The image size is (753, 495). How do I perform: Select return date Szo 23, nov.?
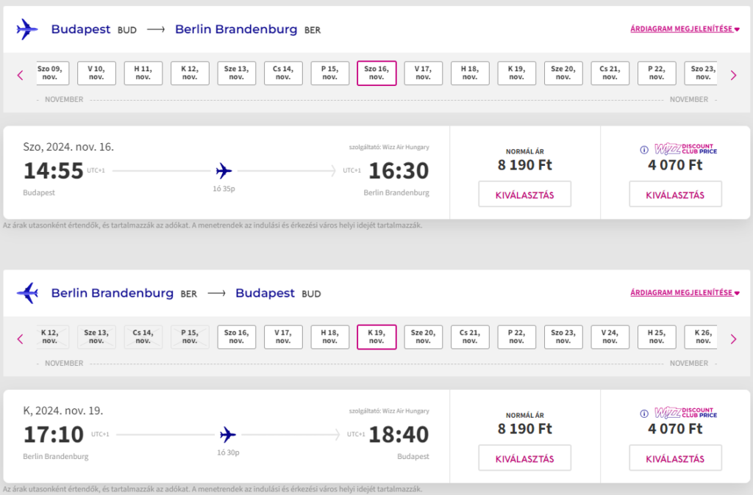click(563, 336)
